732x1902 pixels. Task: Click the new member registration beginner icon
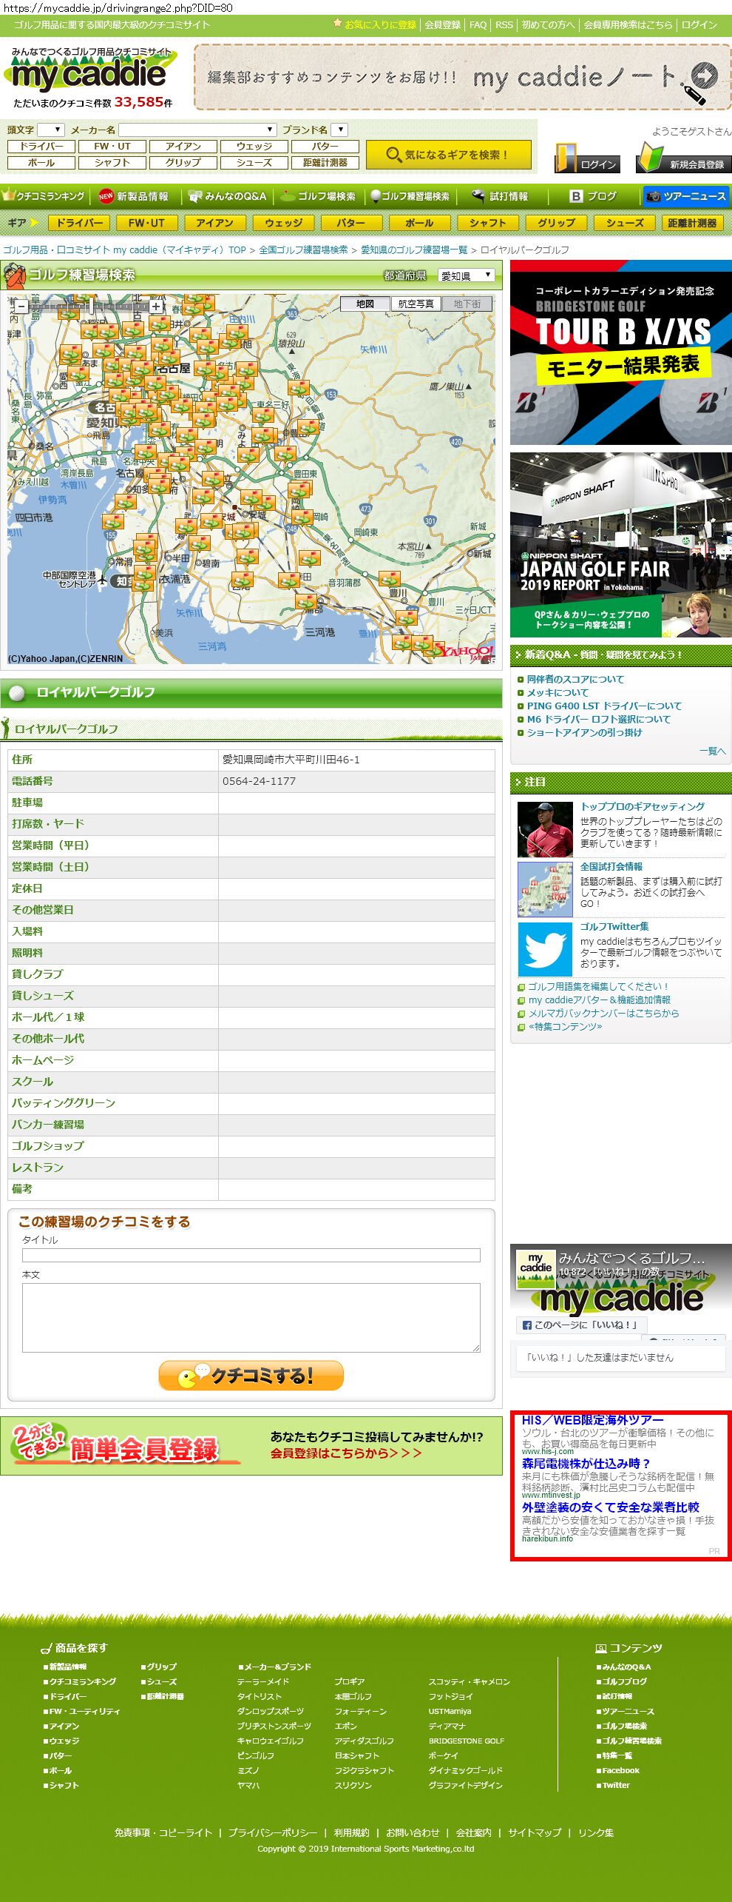pos(682,158)
